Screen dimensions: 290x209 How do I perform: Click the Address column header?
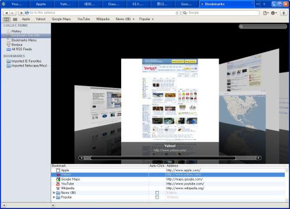point(225,166)
